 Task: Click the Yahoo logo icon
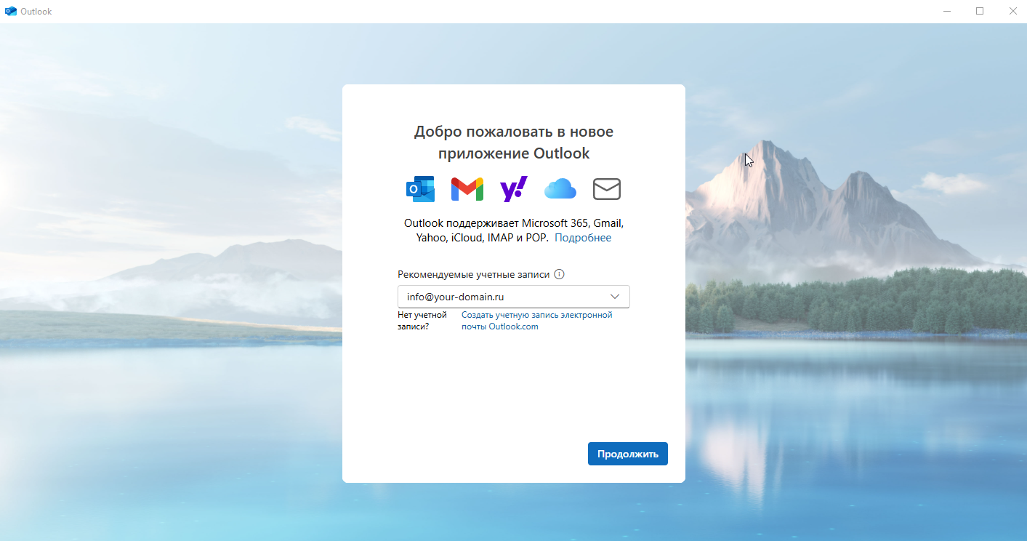(x=514, y=189)
